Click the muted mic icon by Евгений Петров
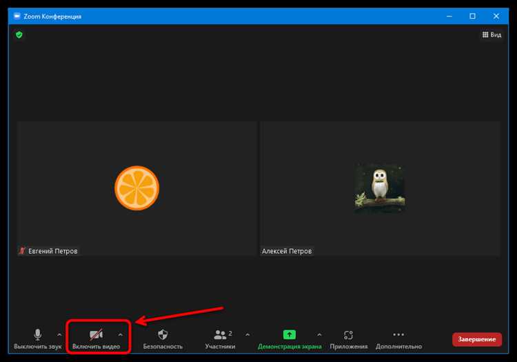 point(22,251)
